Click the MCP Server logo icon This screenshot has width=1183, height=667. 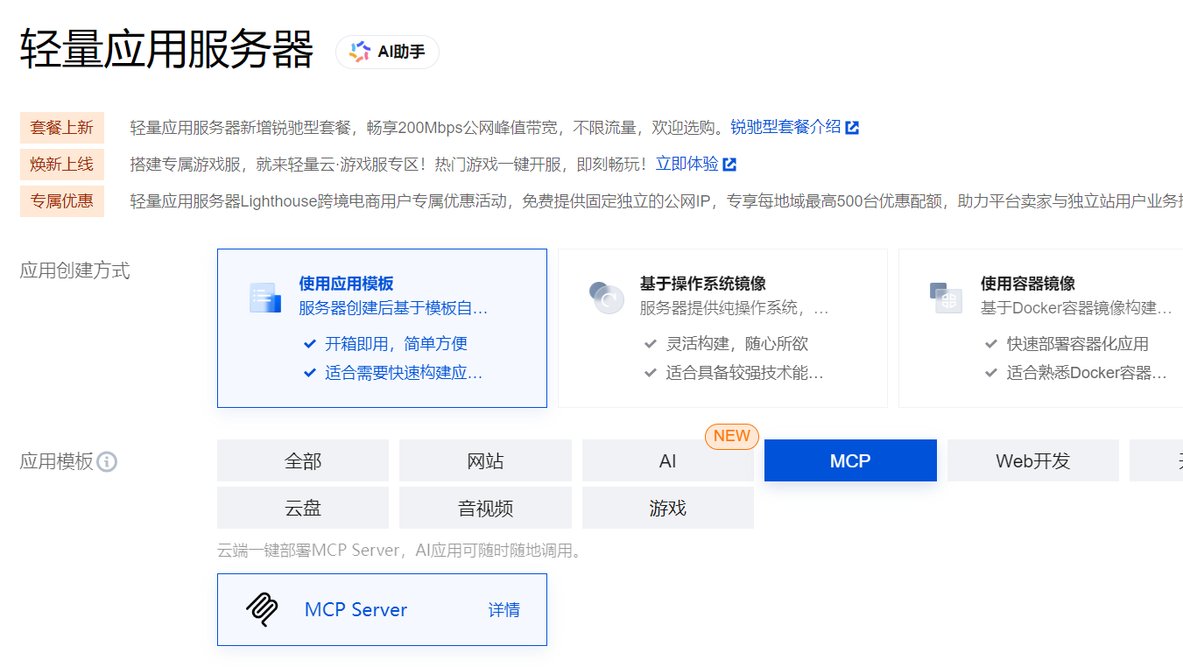[x=262, y=610]
